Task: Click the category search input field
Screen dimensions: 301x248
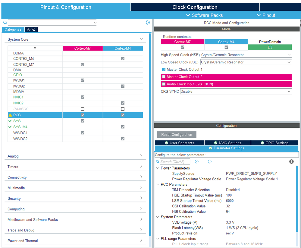Action: [52, 23]
